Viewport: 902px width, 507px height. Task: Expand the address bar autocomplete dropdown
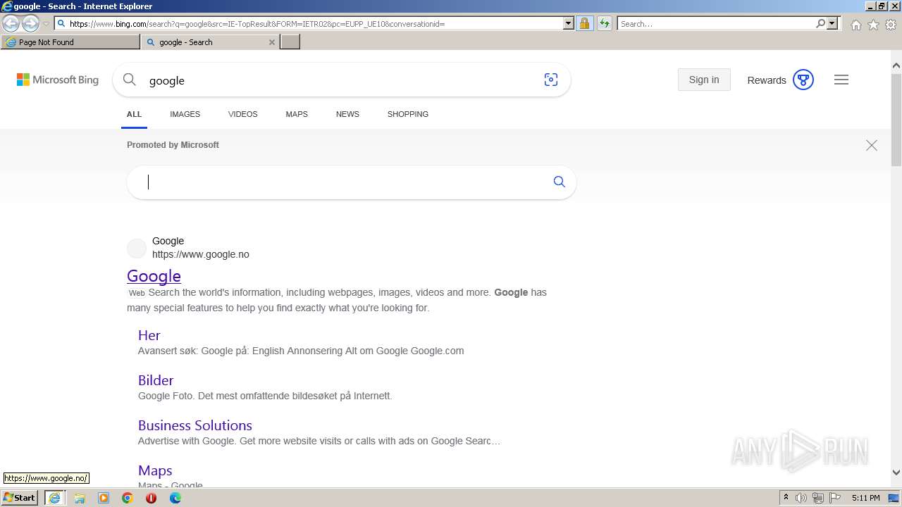pos(569,23)
